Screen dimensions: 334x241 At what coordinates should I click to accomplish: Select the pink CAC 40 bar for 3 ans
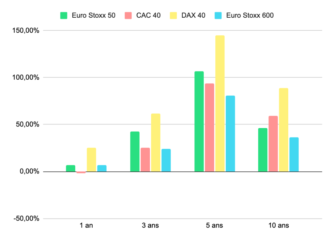pyautogui.click(x=145, y=160)
